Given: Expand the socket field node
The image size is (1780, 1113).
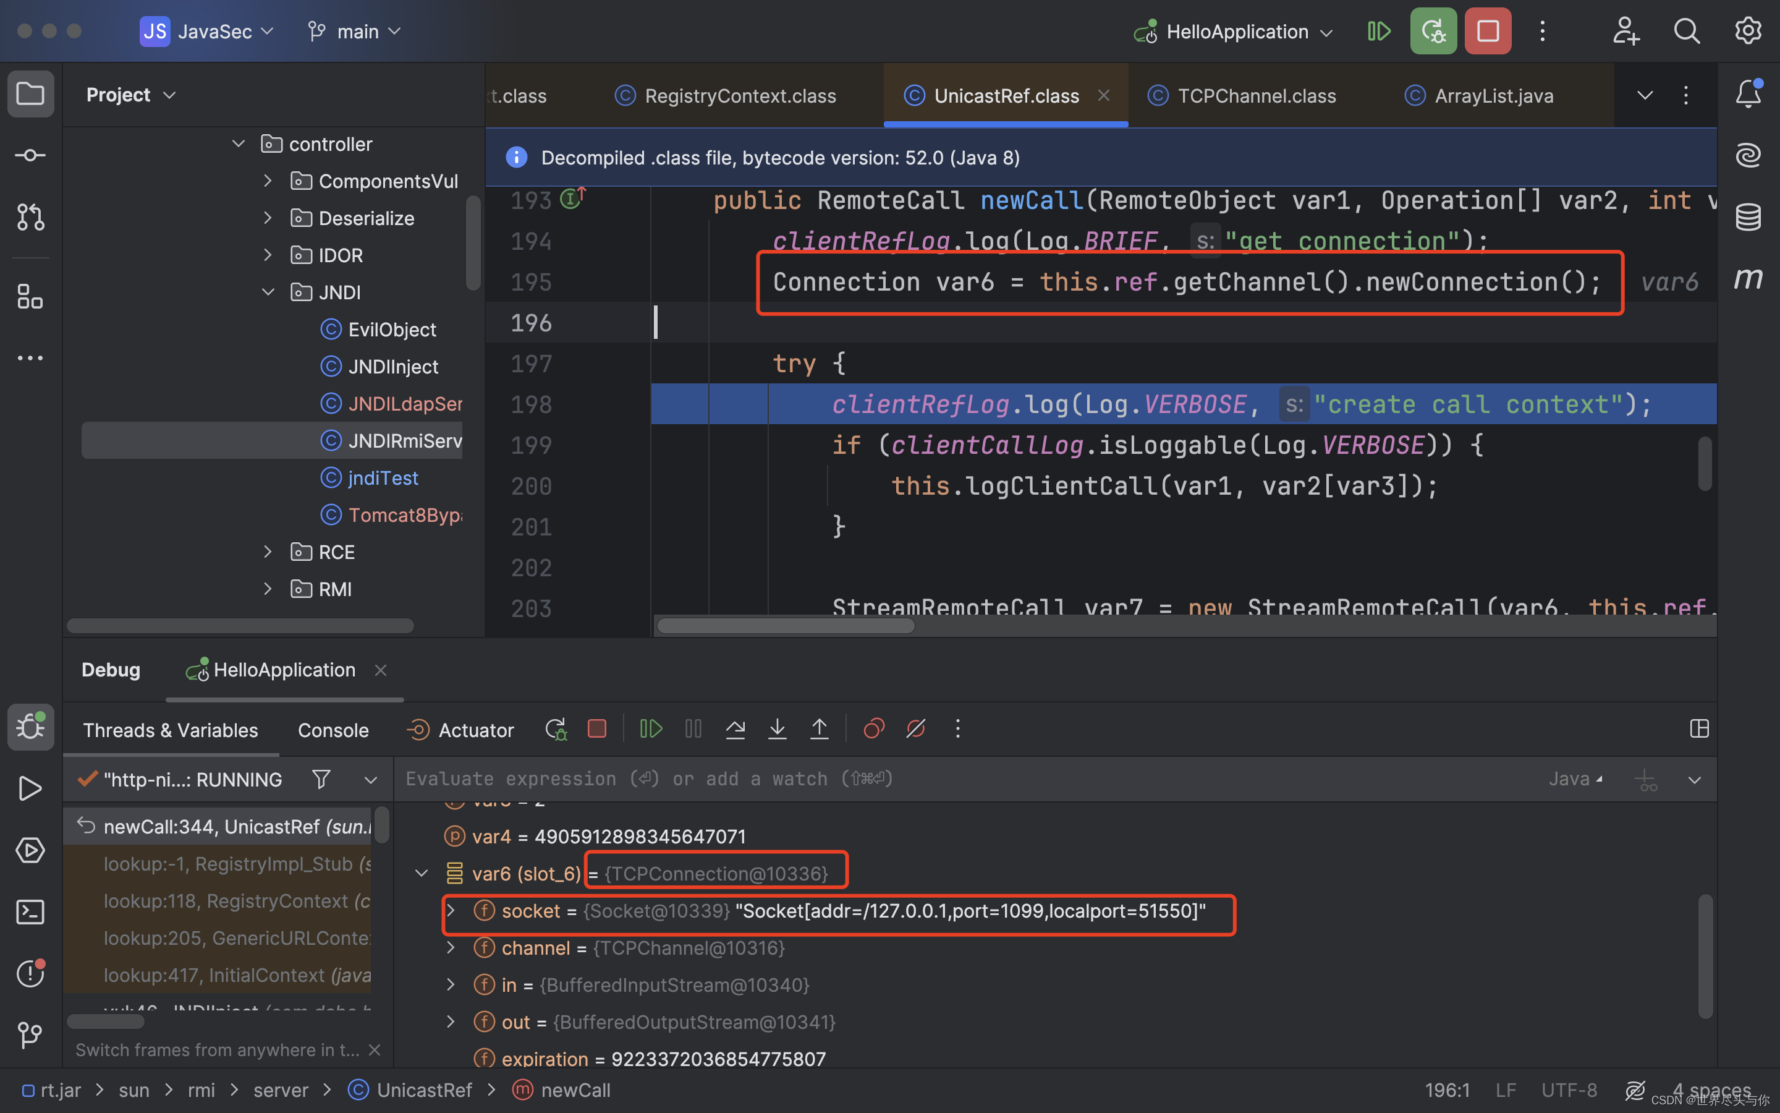Looking at the screenshot, I should [x=451, y=911].
